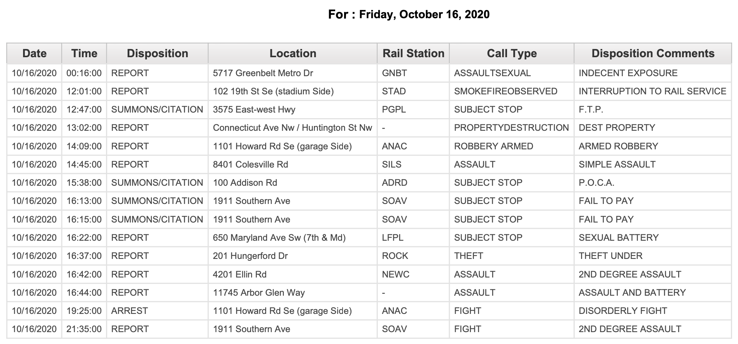Click the Disposition Comments column header
This screenshot has height=344, width=738.
pos(653,53)
